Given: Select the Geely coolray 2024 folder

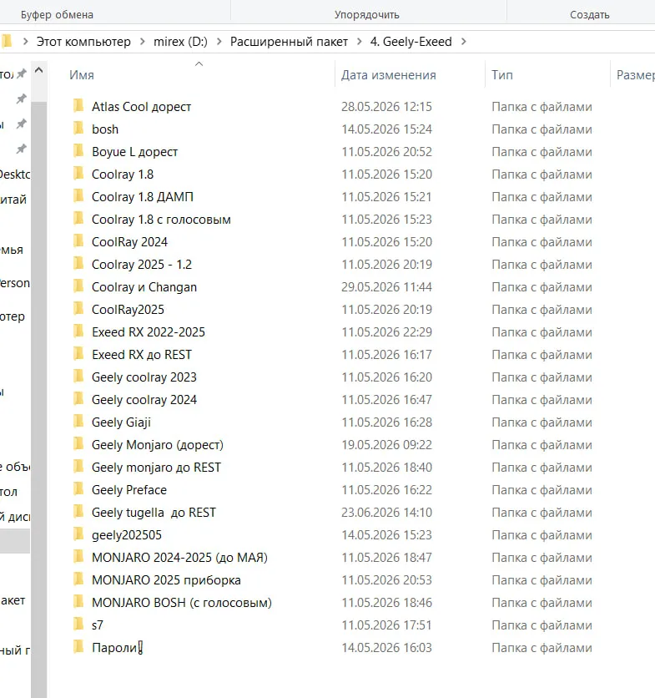Looking at the screenshot, I should 144,400.
